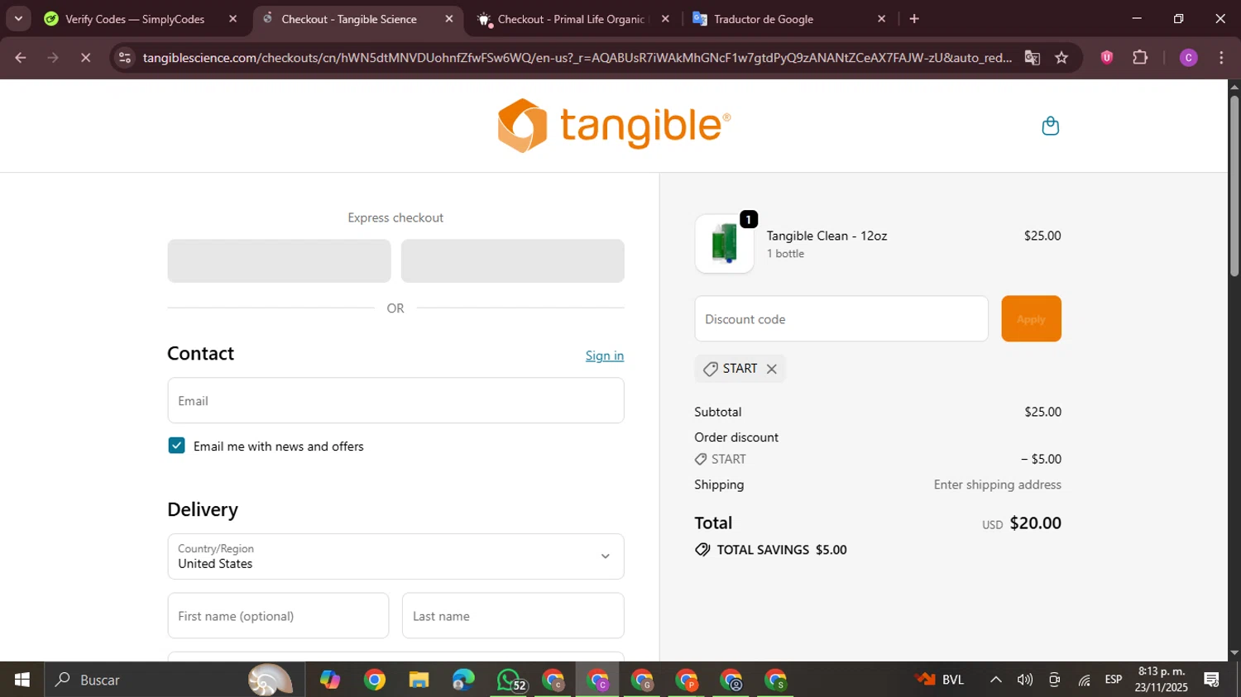Click the Last name field

(x=513, y=616)
